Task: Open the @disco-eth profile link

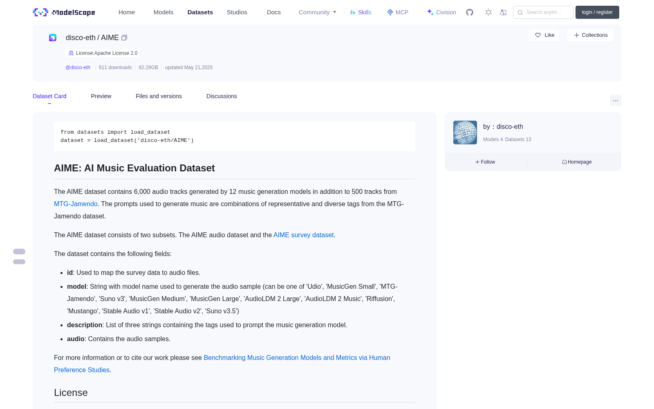Action: (x=78, y=67)
